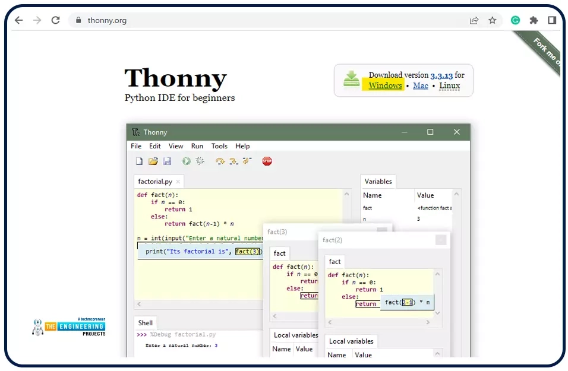
Task: Click the share page icon
Action: (x=474, y=20)
